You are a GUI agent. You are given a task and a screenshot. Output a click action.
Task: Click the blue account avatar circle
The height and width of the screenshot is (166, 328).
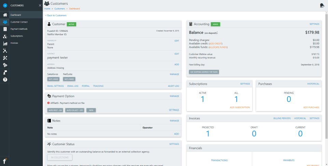5,5
